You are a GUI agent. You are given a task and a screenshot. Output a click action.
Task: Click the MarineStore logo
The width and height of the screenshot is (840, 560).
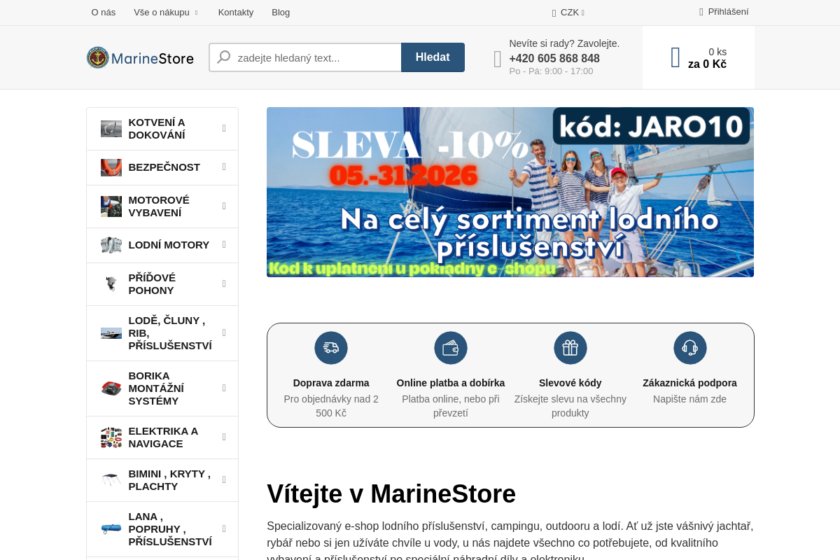[x=140, y=57]
